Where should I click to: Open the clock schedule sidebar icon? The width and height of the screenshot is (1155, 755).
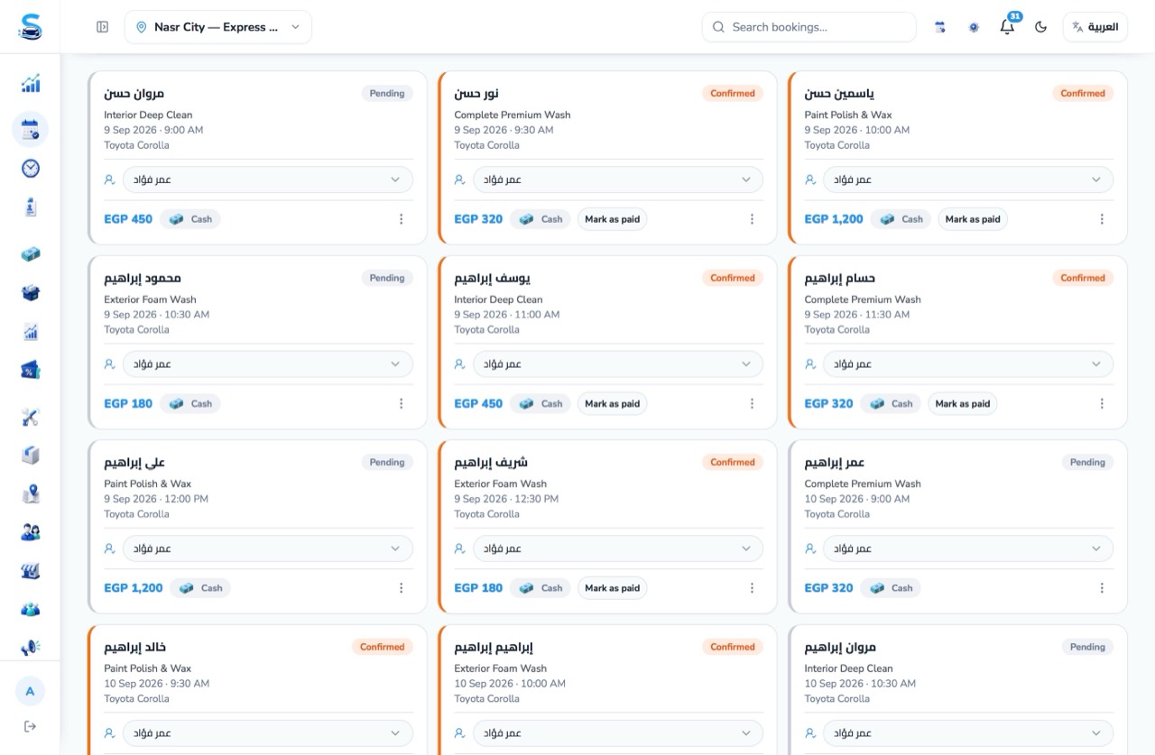[x=30, y=169]
